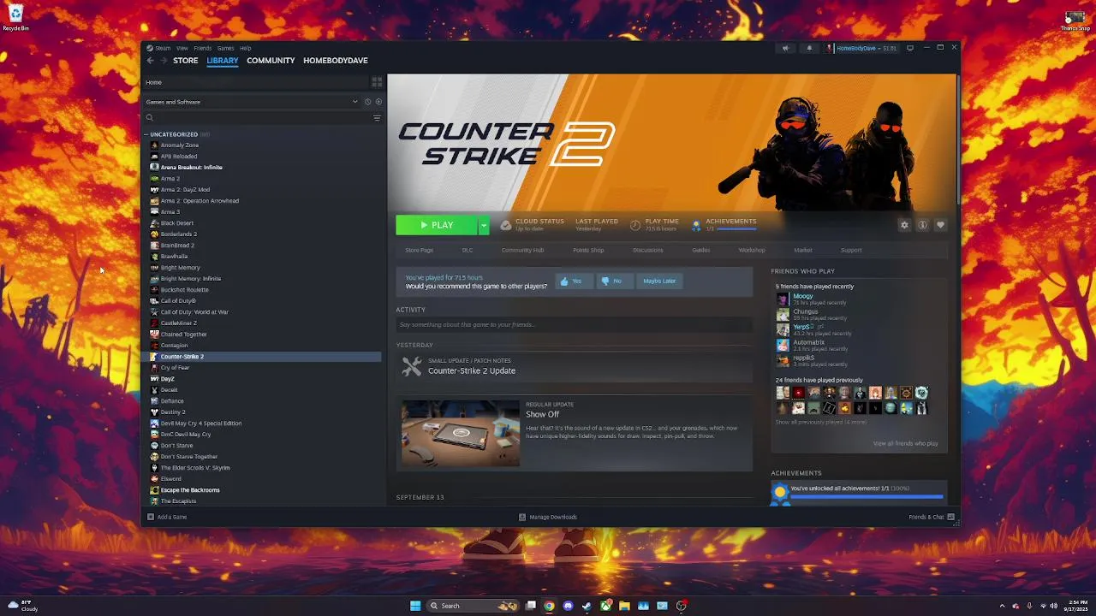1096x616 pixels.
Task: Click the activity comment box
Action: point(574,324)
